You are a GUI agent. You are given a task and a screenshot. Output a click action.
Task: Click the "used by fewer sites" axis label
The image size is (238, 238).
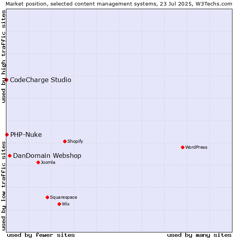[x=41, y=235]
